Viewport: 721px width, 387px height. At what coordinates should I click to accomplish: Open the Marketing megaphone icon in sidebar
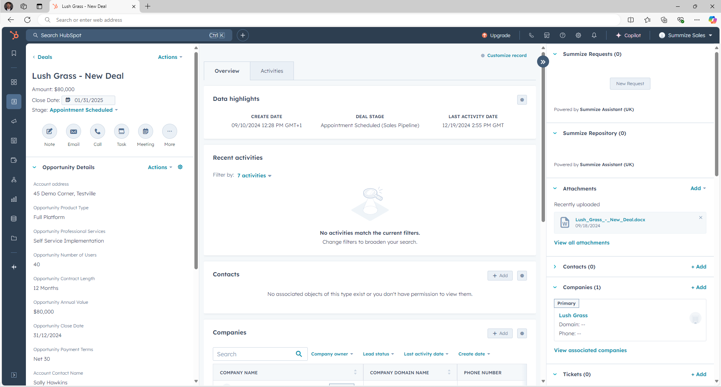tap(14, 121)
